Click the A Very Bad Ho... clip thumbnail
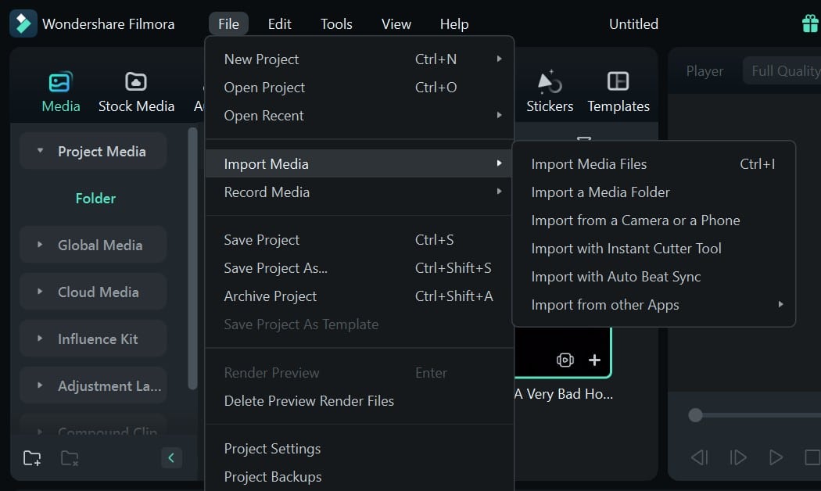The width and height of the screenshot is (821, 491). (562, 352)
